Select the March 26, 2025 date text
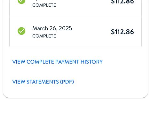 click(52, 28)
